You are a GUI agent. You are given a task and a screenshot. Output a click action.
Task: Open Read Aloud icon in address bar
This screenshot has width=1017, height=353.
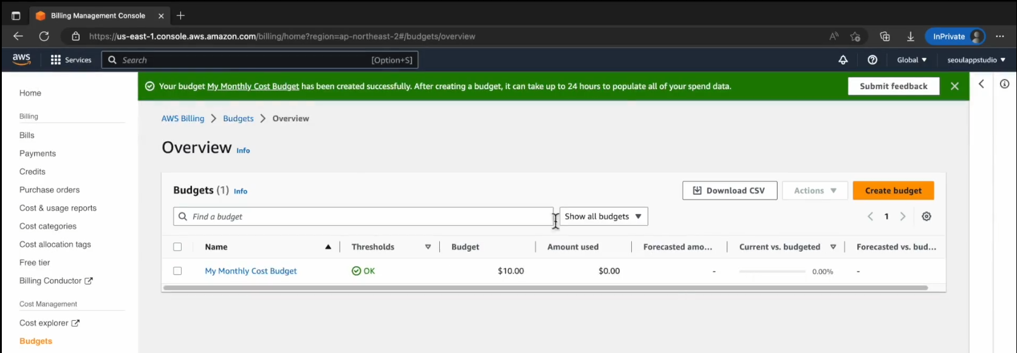coord(834,36)
